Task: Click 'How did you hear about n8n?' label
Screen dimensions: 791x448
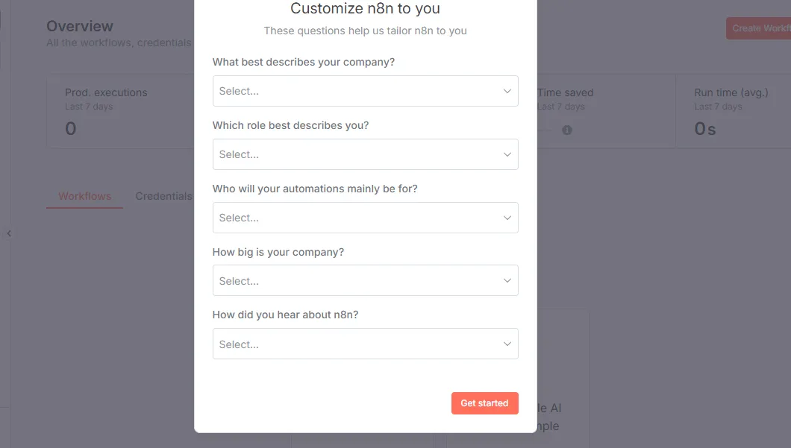Action: pyautogui.click(x=285, y=315)
